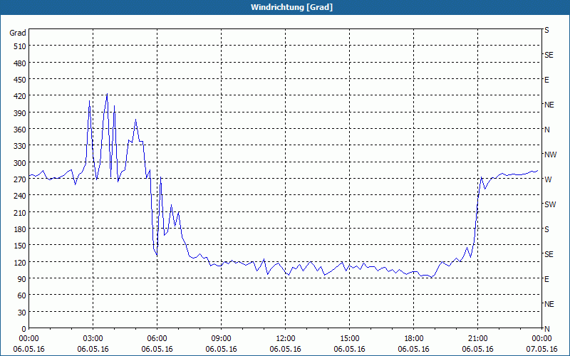
Task: Click the '06.05.16' date under 03:00
Action: coord(93,349)
